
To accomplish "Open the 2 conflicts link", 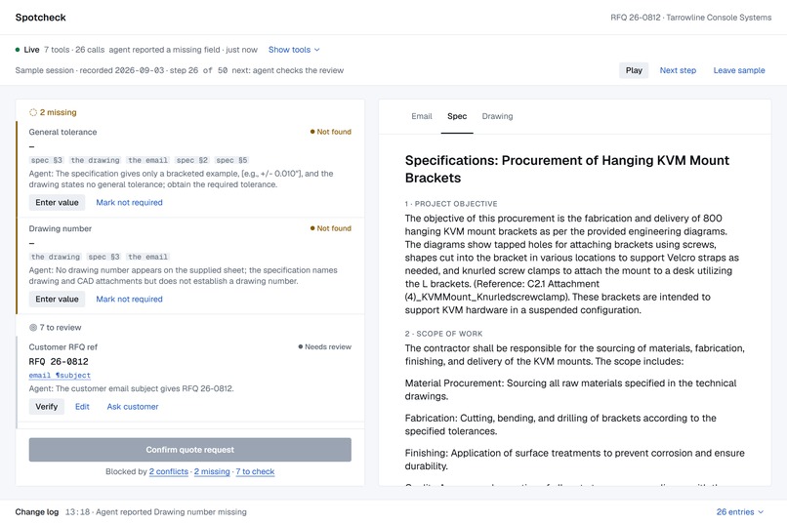I will coord(169,471).
